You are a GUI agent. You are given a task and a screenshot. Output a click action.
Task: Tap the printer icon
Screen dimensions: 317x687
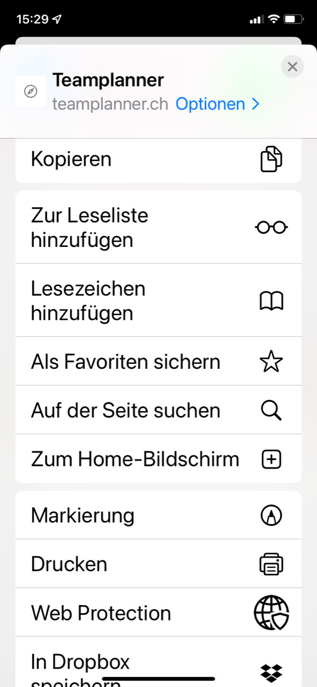[x=271, y=564]
